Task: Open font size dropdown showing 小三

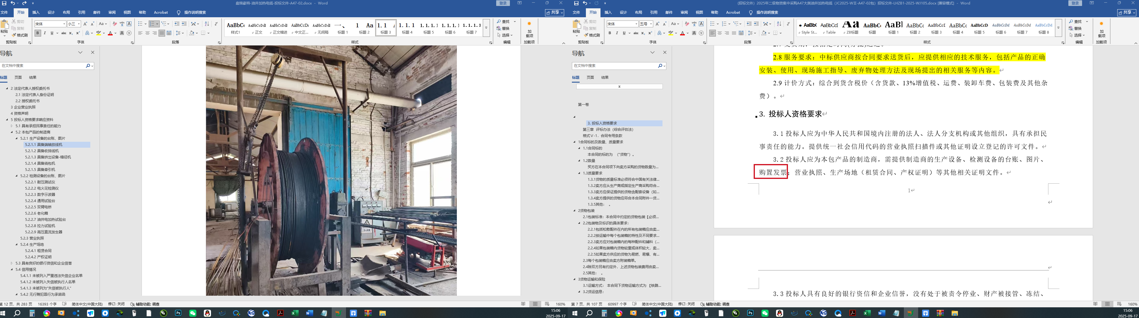Action: pos(79,24)
